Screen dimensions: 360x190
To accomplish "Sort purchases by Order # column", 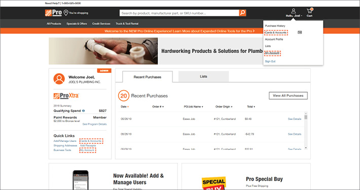I will click(158, 107).
